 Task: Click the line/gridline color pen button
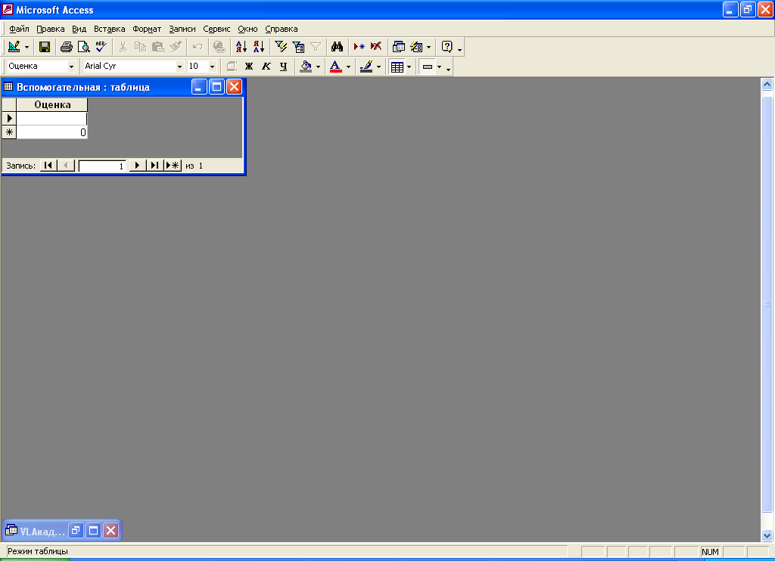[x=366, y=67]
